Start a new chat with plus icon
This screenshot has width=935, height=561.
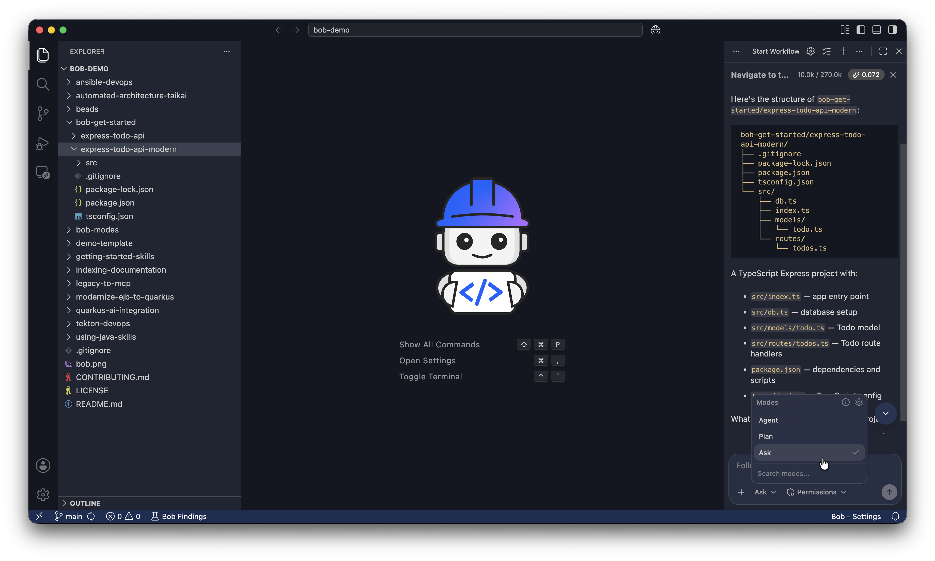click(x=843, y=51)
